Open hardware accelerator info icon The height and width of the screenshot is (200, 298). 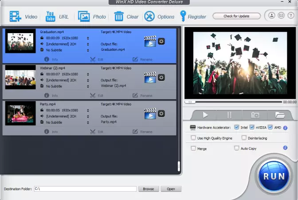[x=285, y=128]
